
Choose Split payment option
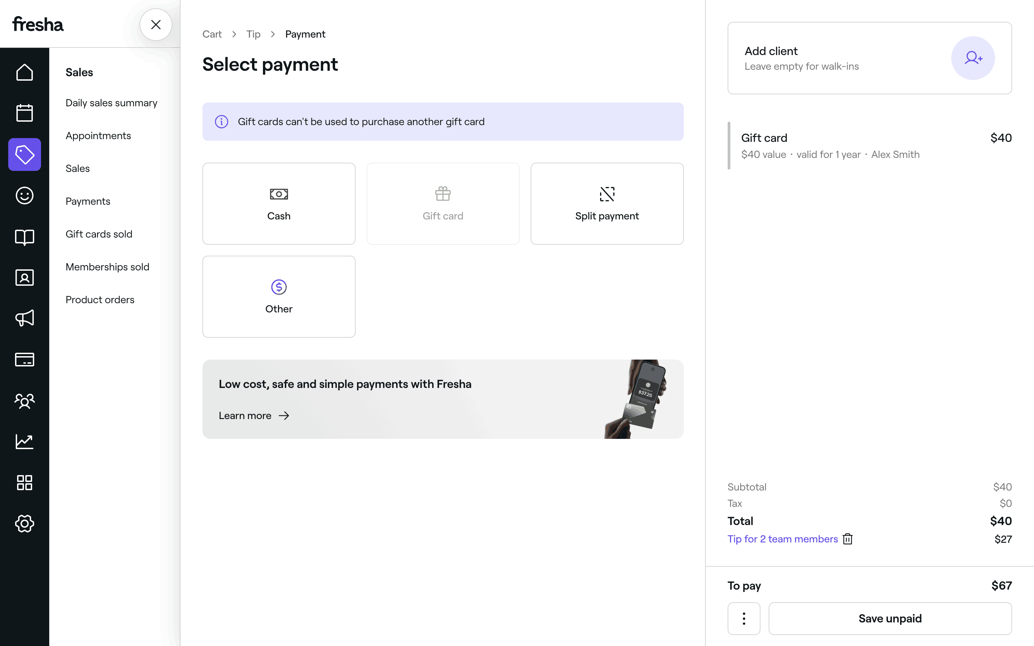[x=607, y=204]
